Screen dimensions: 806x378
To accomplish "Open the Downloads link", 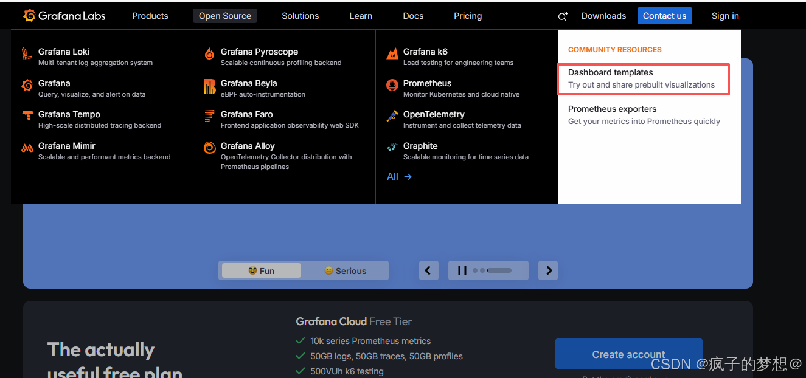I will [603, 16].
